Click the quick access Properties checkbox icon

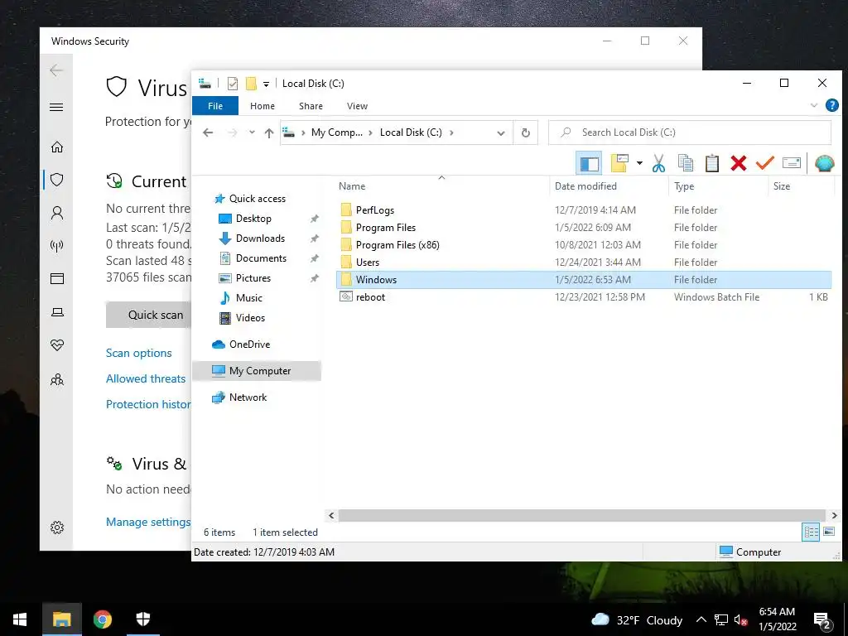[x=233, y=84]
